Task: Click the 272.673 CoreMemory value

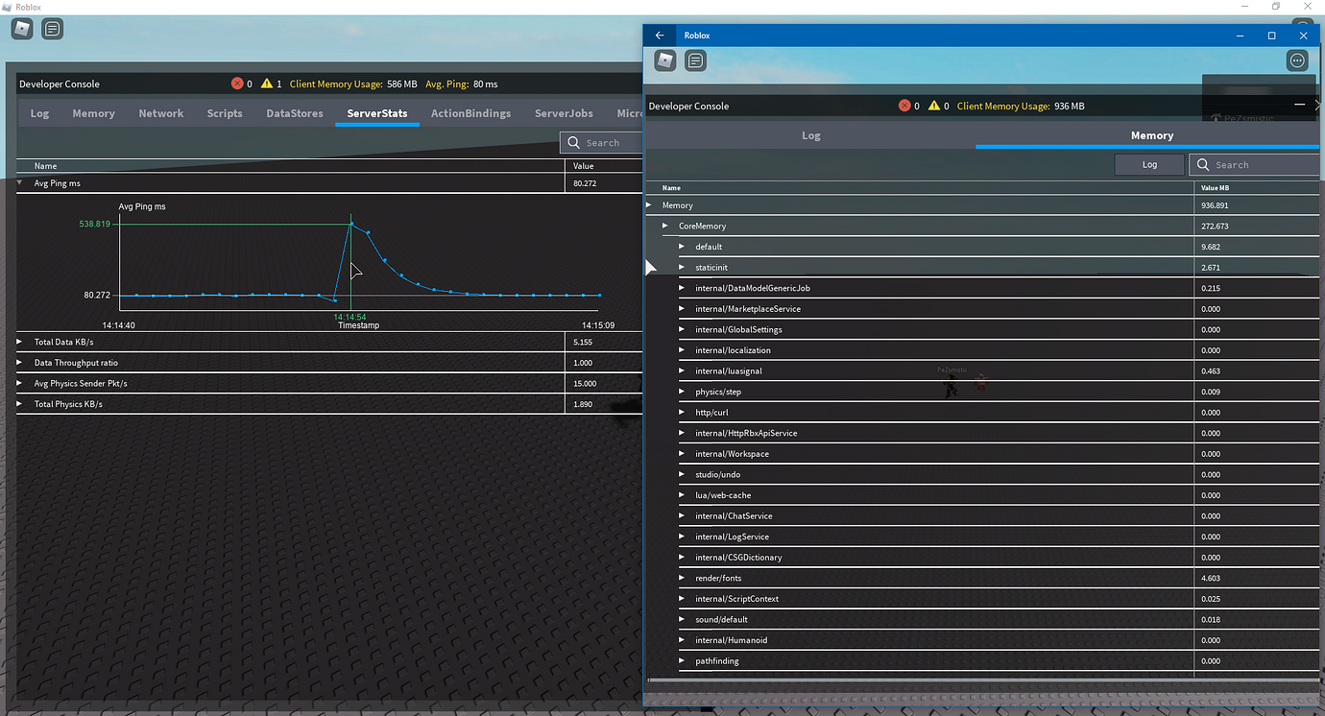Action: (1215, 227)
